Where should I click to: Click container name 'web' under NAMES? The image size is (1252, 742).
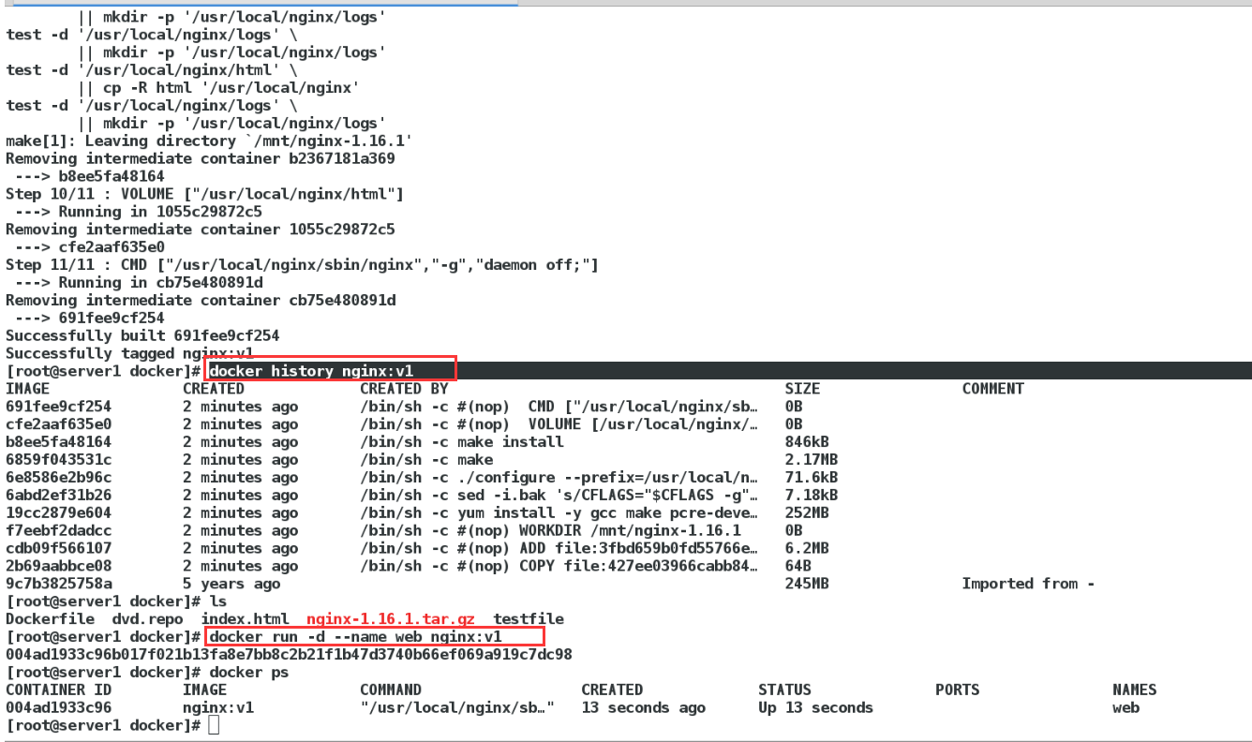point(1125,708)
